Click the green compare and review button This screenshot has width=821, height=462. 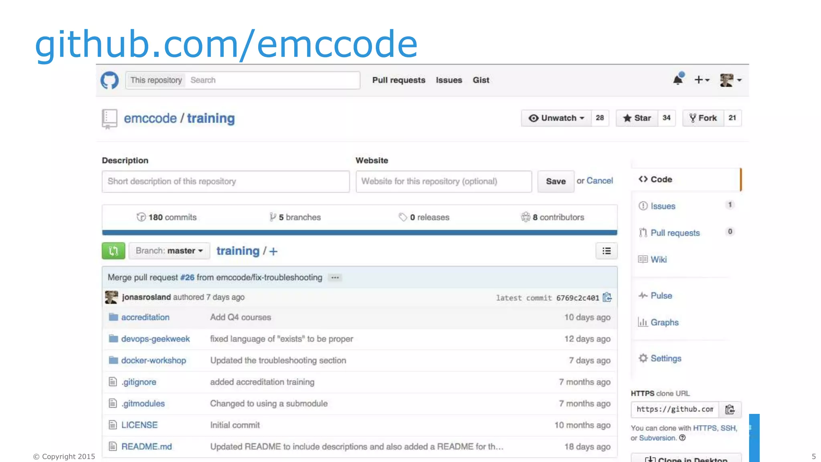[113, 251]
